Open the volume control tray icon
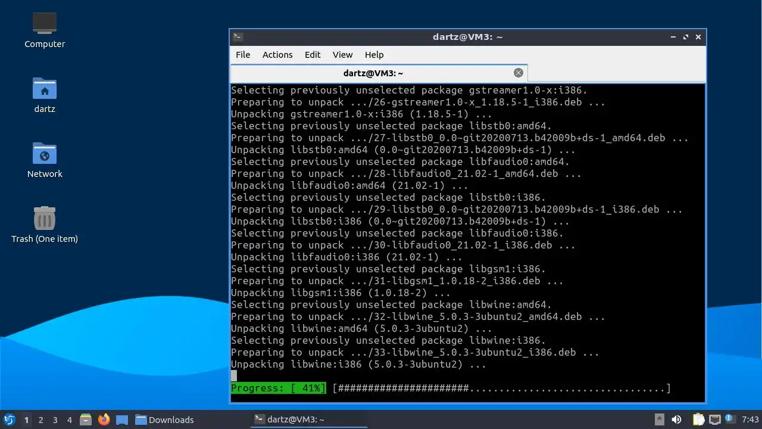Screen dimensions: 762x429 tap(676, 419)
